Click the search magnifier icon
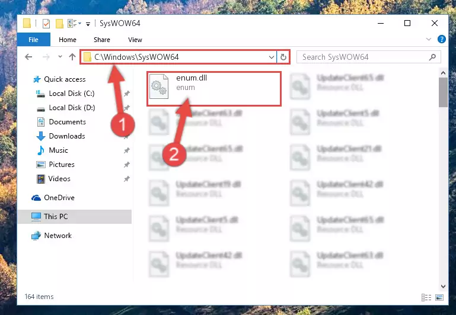The width and height of the screenshot is (456, 315). click(432, 57)
